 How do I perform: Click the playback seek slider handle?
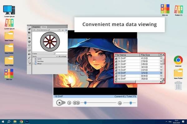tap(85, 103)
